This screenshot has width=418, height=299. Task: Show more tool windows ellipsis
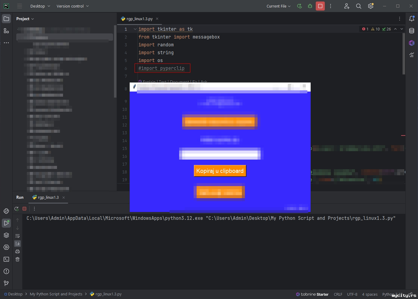click(6, 43)
